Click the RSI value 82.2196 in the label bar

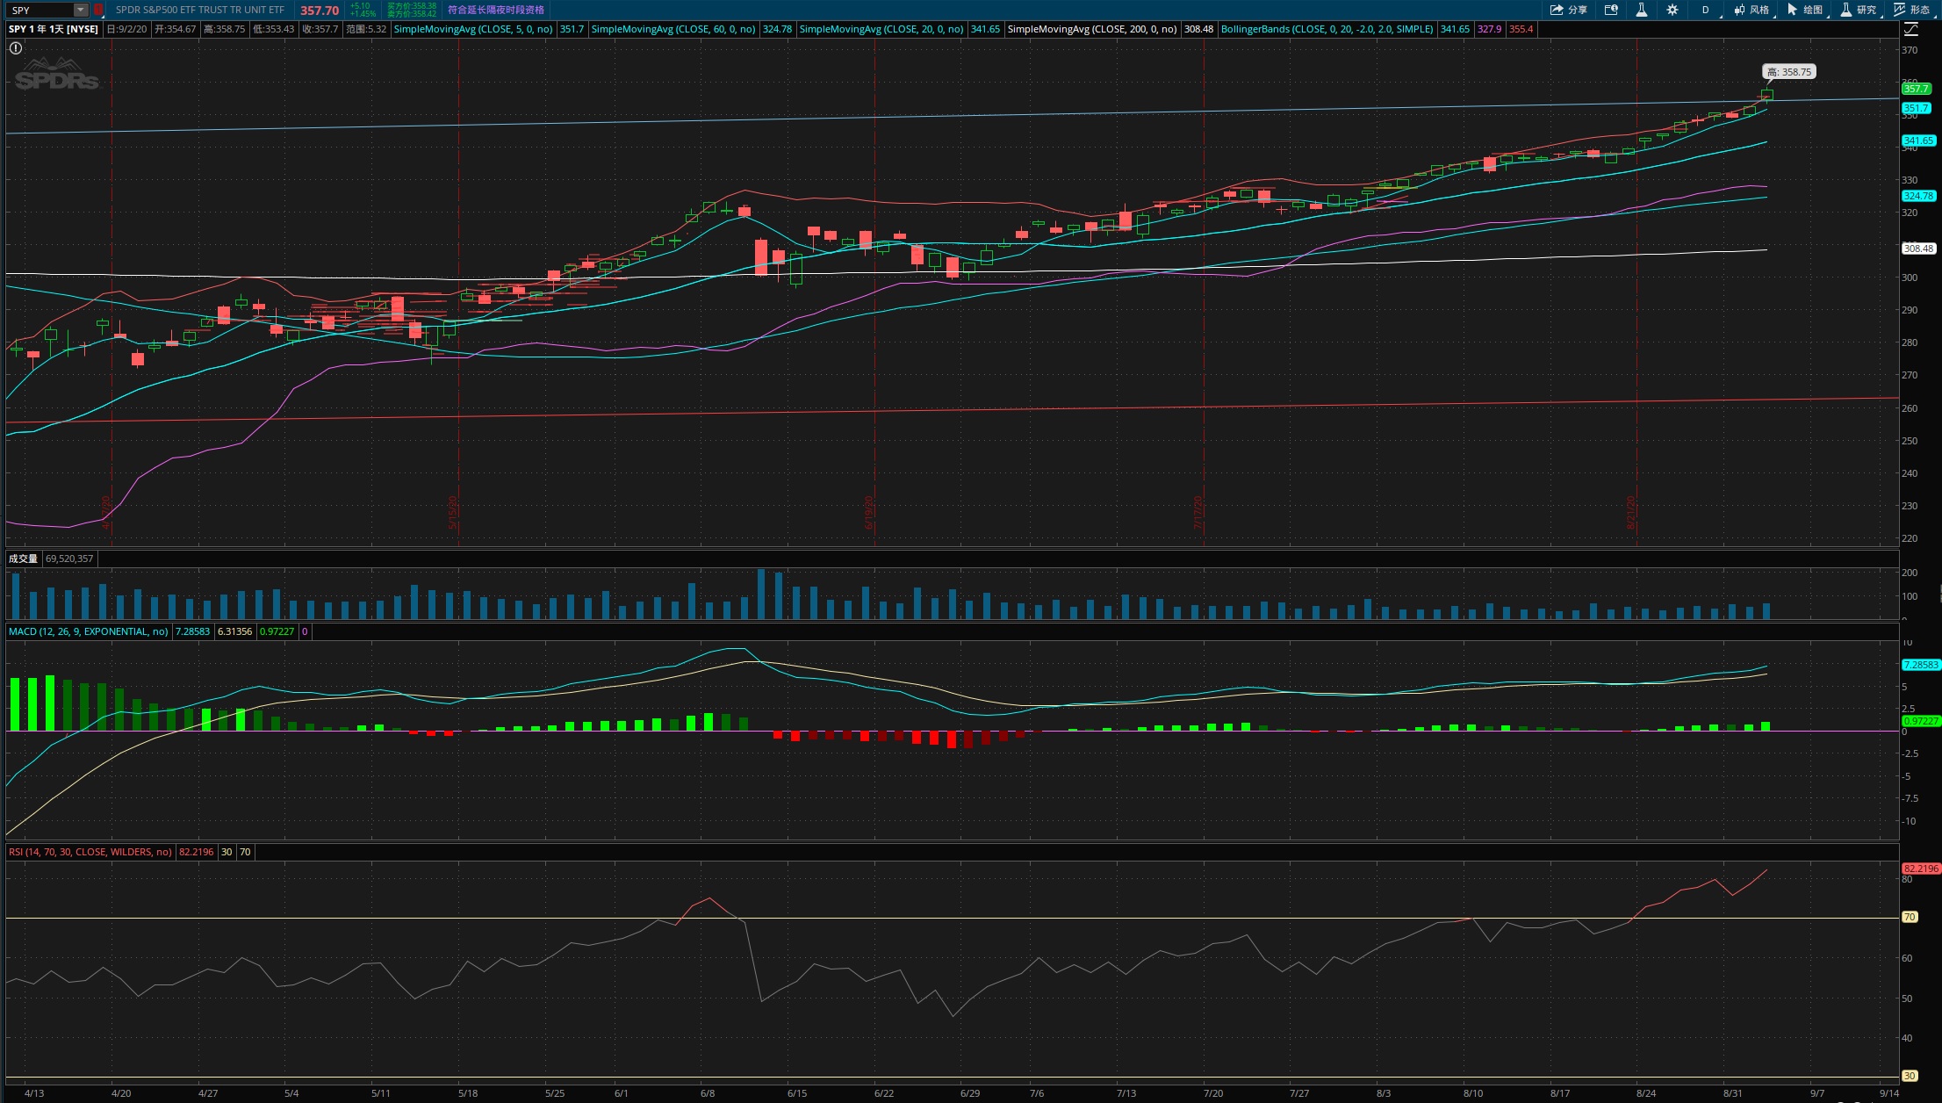pos(196,852)
